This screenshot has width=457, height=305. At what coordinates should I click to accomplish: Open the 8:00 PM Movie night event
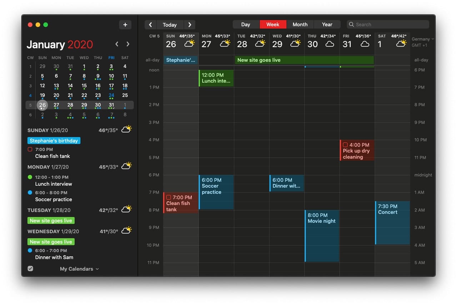[322, 235]
